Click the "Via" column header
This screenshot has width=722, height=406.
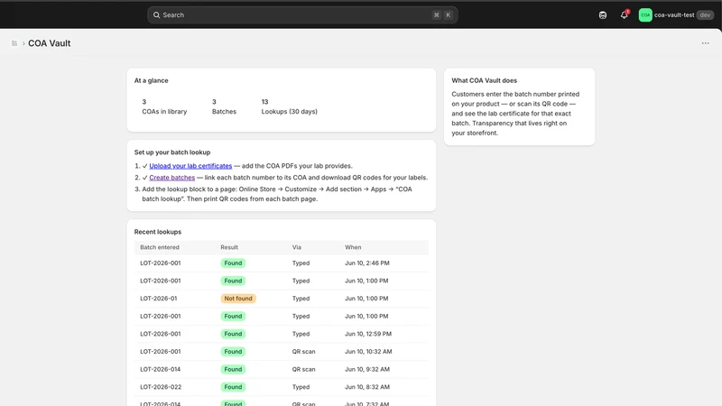click(x=297, y=247)
